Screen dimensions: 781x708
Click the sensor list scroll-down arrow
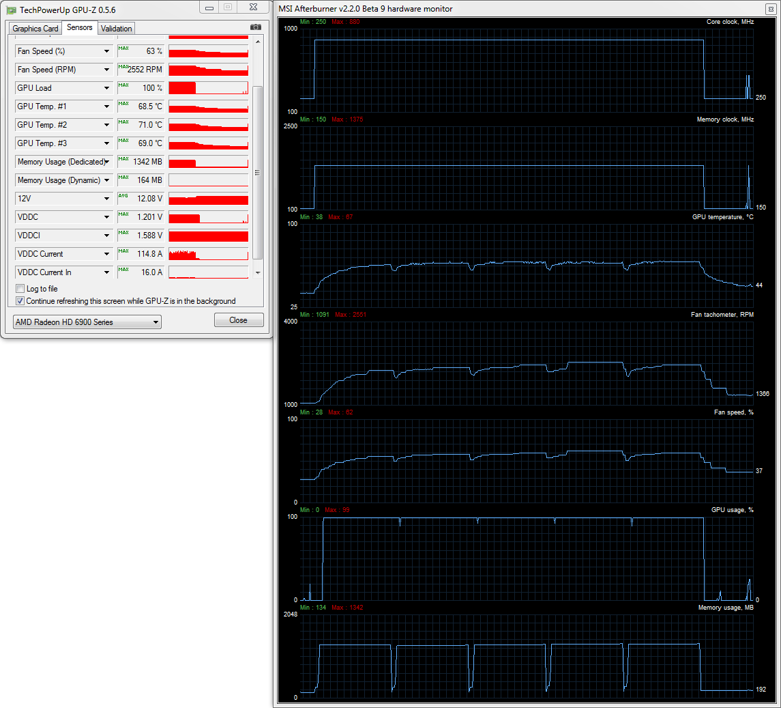click(258, 272)
